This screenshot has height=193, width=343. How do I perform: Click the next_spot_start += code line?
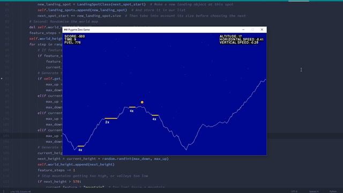coord(141,16)
